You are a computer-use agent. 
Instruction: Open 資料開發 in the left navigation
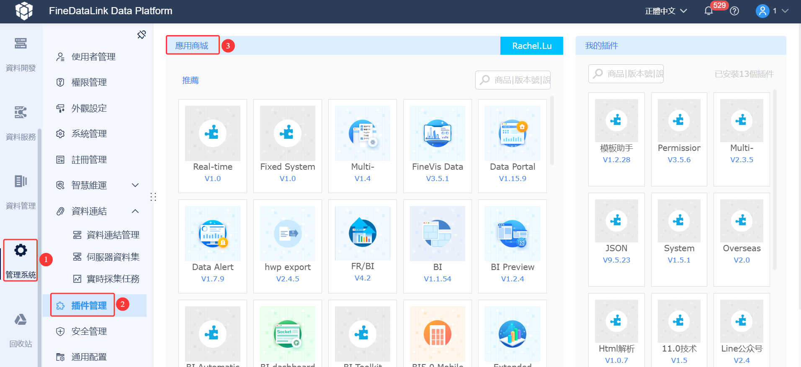tap(21, 54)
